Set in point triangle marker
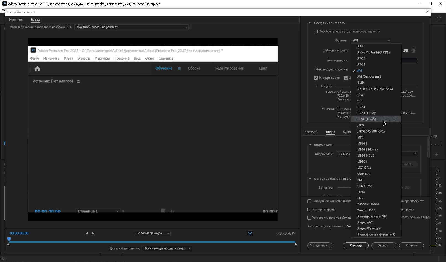Screen dimensions: 446x262 [87, 233]
